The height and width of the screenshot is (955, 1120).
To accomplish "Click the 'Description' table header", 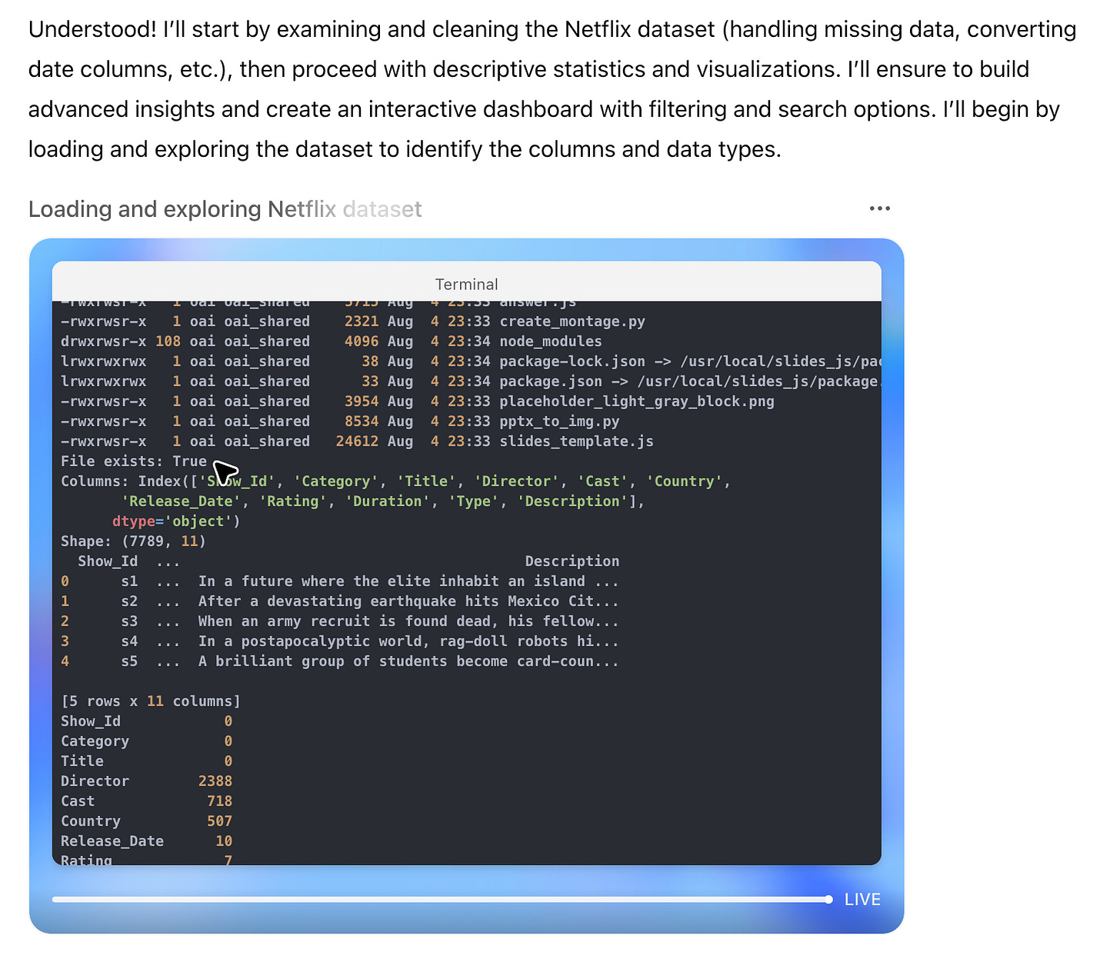I will point(572,561).
